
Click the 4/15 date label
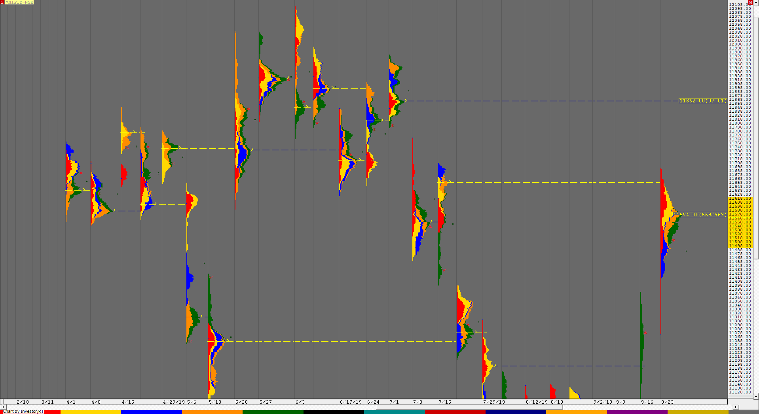[128, 402]
